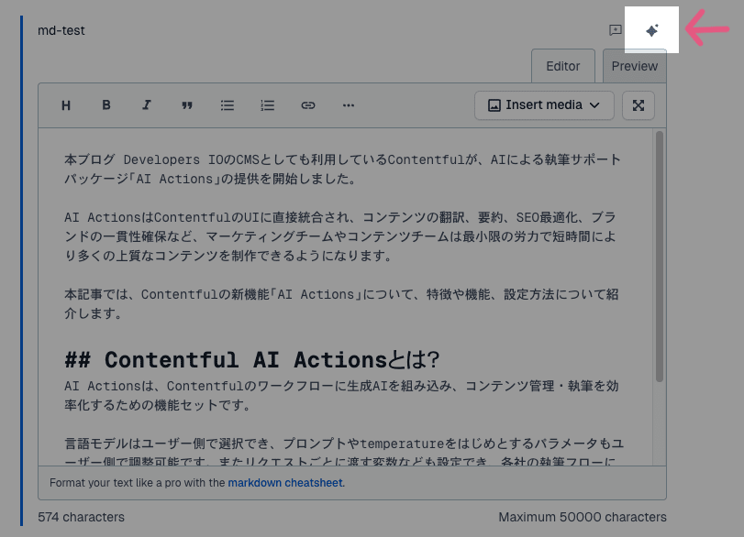Click paragraph starting 'AI ActionsはContentfulのUI'
Viewport: 744px width, 537px height.
click(x=340, y=236)
